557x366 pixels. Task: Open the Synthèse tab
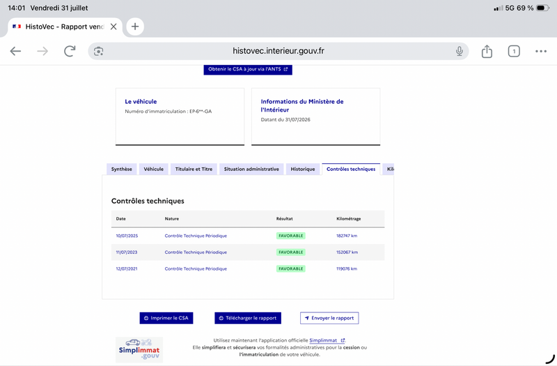click(x=121, y=169)
